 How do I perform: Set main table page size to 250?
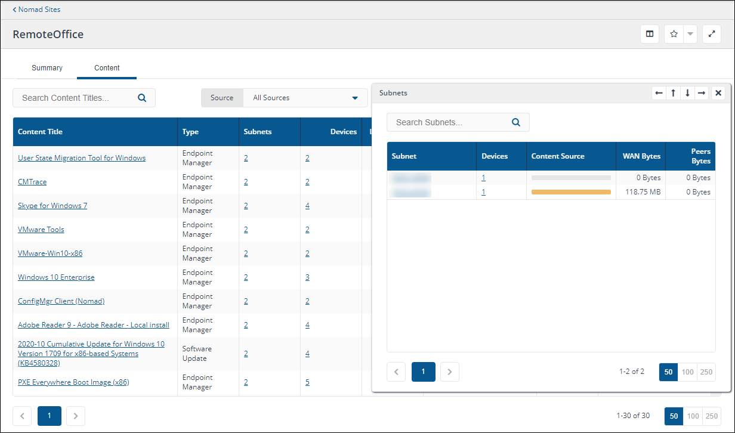coord(711,416)
